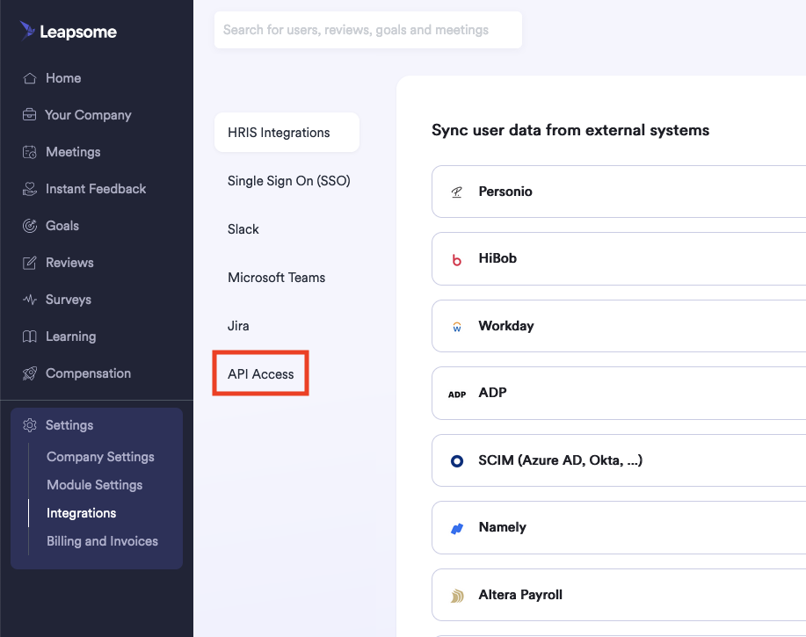The height and width of the screenshot is (637, 806).
Task: Select the highlighted API Access option
Action: tap(260, 373)
